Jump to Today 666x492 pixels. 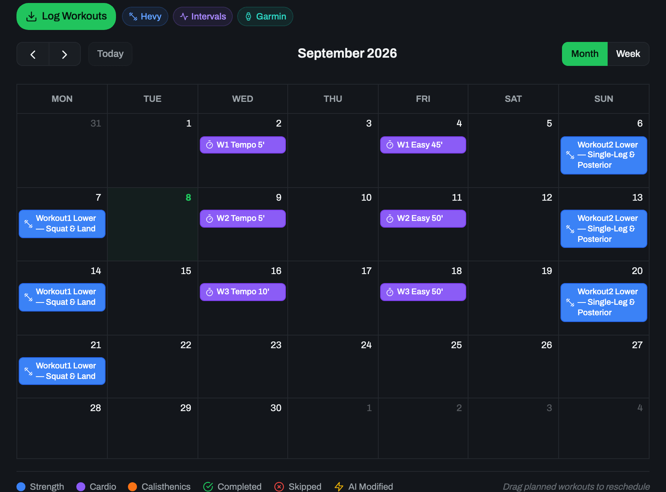coord(110,54)
